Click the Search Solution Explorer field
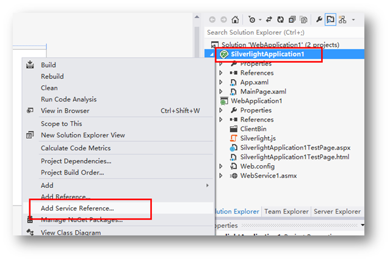Image resolution: width=390 pixels, height=261 pixels. [x=284, y=32]
